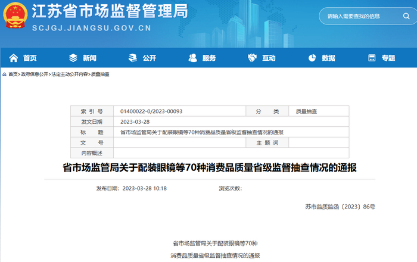Image resolution: width=417 pixels, height=262 pixels.
Task: Select the 数据 navigation item
Action: (x=328, y=58)
